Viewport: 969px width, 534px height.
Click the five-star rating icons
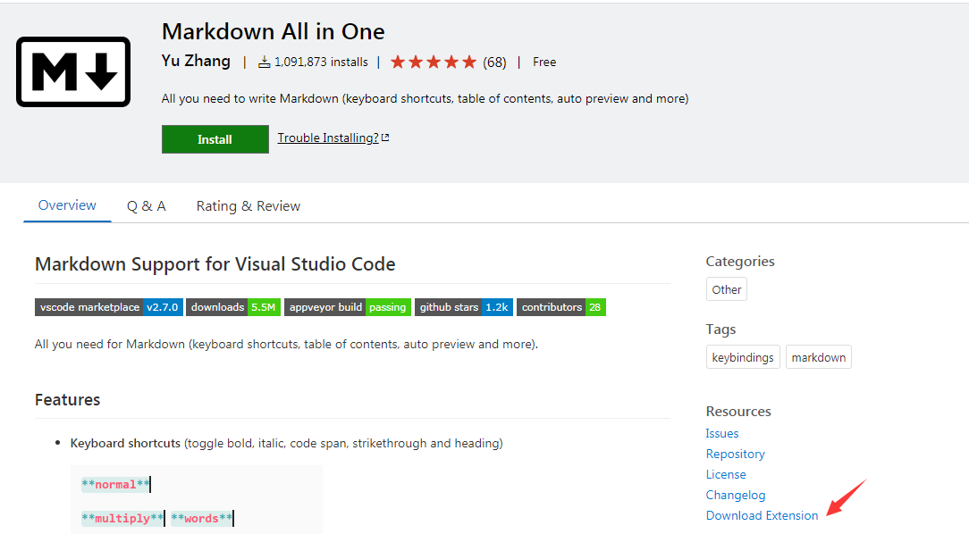tap(434, 62)
